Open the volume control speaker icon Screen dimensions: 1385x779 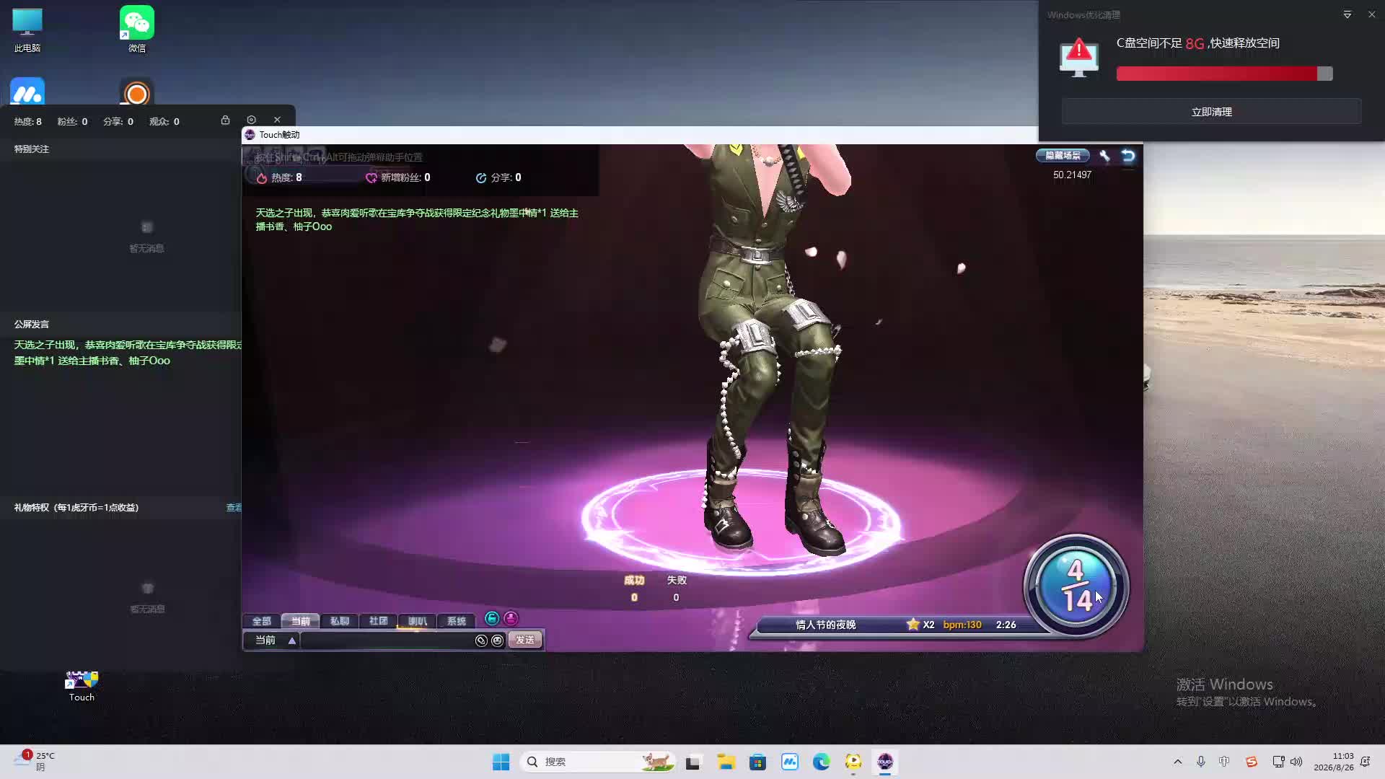pyautogui.click(x=1296, y=762)
